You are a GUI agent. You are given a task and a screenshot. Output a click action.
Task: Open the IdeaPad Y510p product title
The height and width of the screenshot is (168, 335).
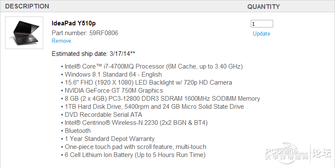tap(74, 23)
